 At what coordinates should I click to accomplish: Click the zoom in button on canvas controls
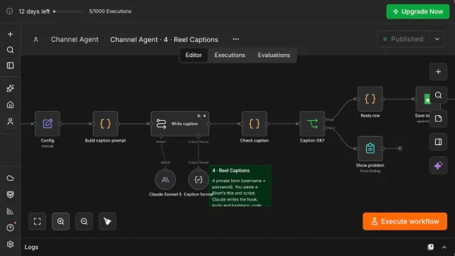[x=60, y=221]
